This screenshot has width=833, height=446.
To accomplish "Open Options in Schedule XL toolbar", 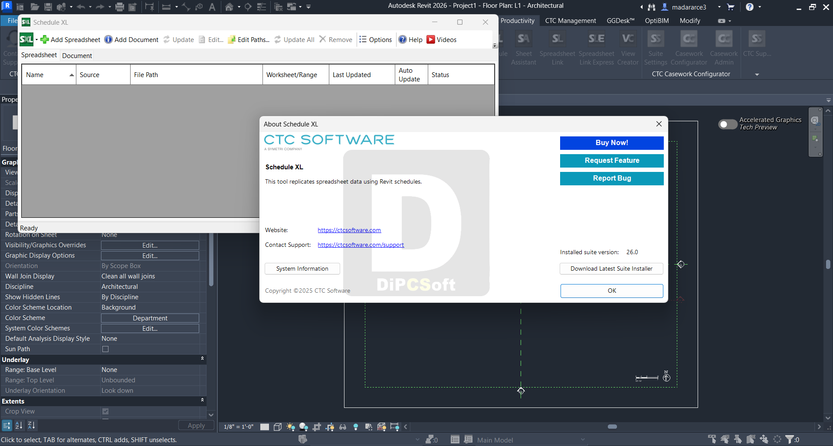I will (x=376, y=39).
